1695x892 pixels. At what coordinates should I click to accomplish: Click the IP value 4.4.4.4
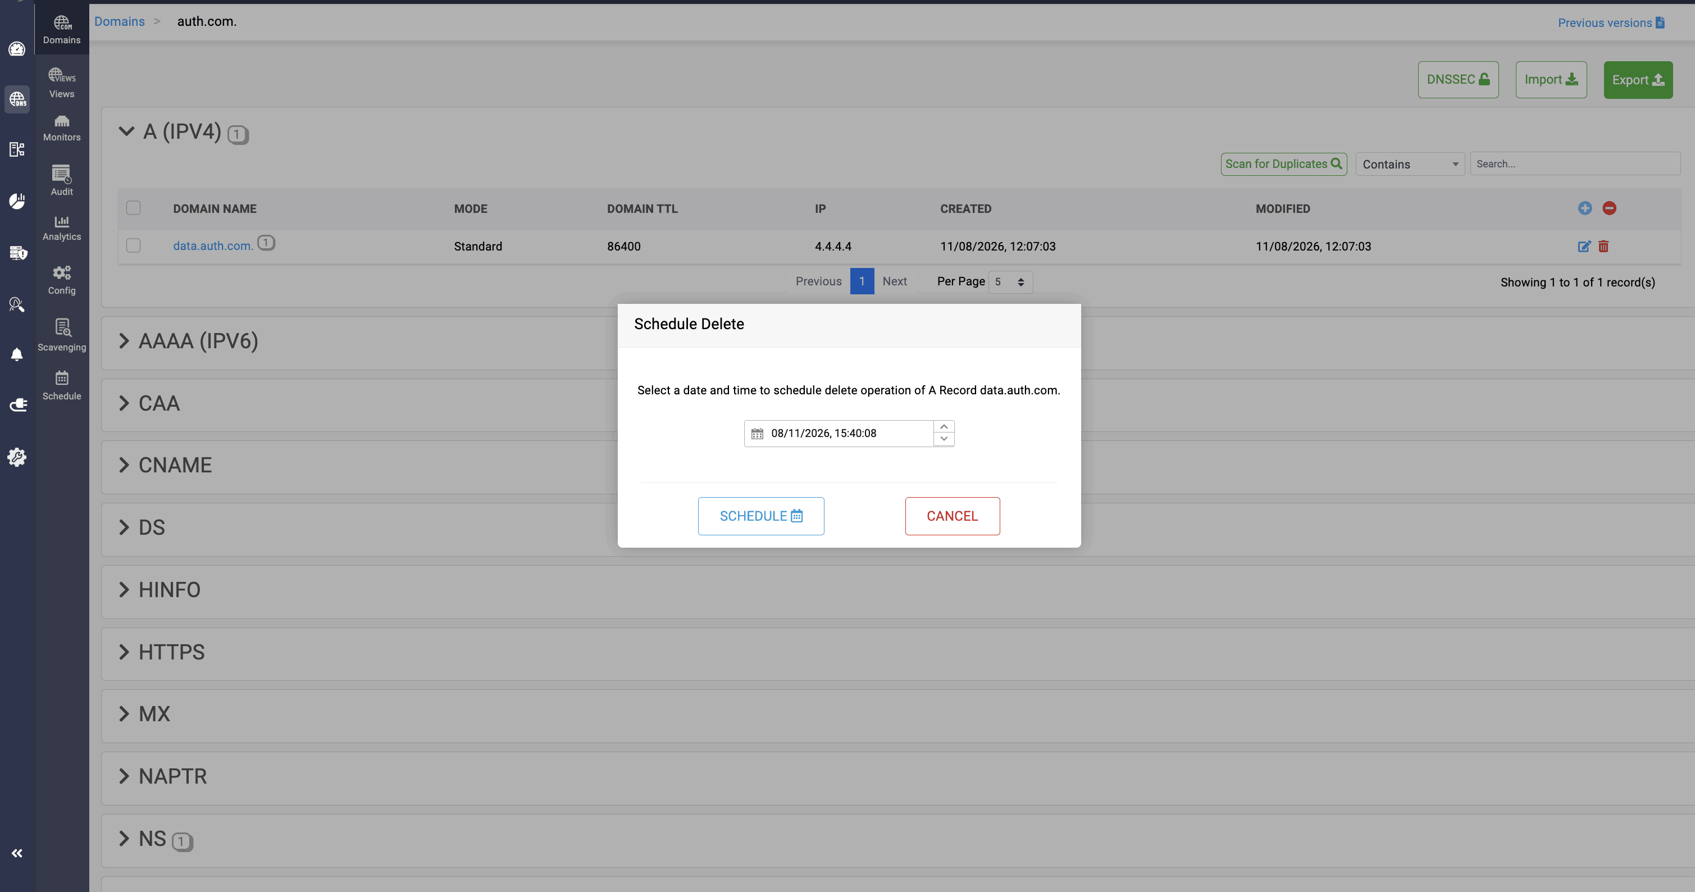point(833,246)
